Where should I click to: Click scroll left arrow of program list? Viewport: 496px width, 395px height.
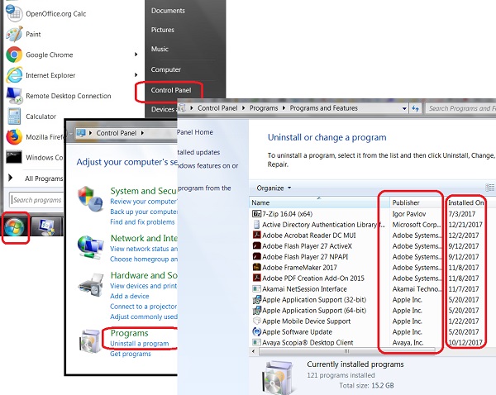[254, 351]
